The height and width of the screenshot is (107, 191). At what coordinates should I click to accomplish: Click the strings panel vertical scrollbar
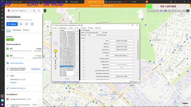pos(138,50)
